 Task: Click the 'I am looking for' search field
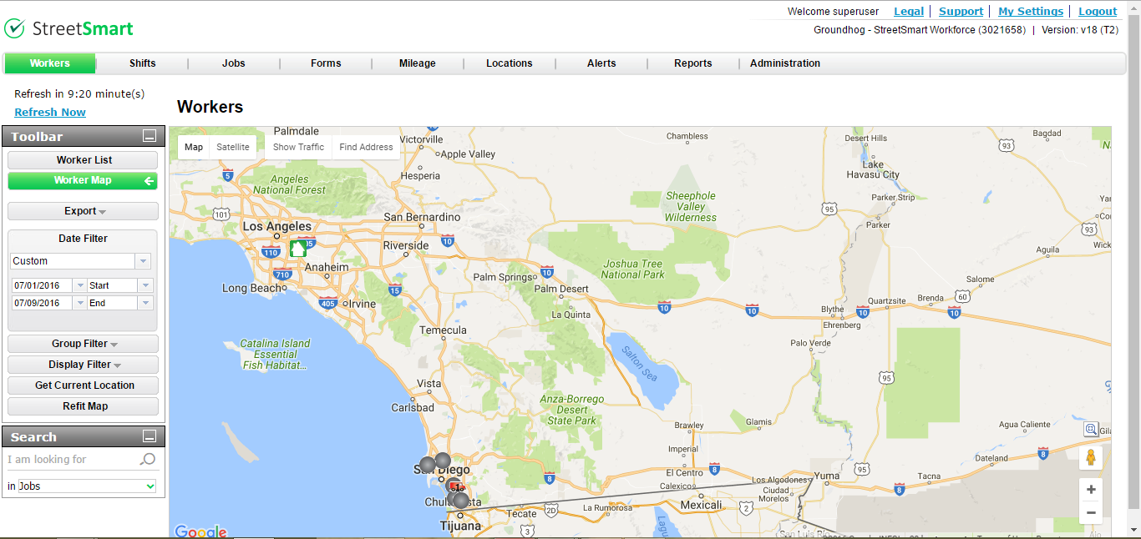71,460
